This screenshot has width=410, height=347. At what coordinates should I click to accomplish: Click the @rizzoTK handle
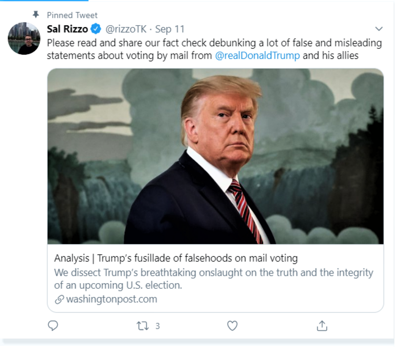(126, 30)
